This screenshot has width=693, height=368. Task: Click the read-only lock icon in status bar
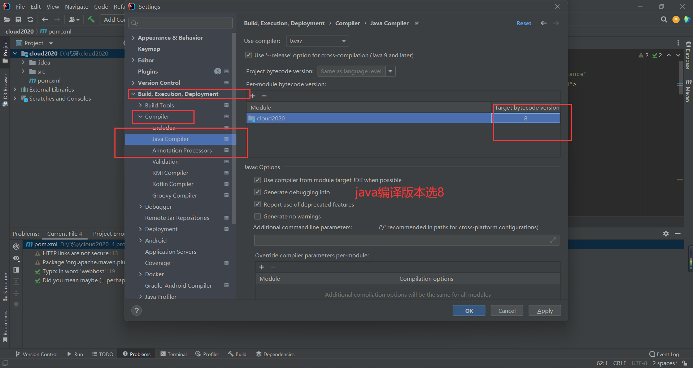(685, 363)
